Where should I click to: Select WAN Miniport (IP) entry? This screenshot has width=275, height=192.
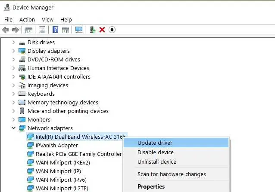pos(58,171)
